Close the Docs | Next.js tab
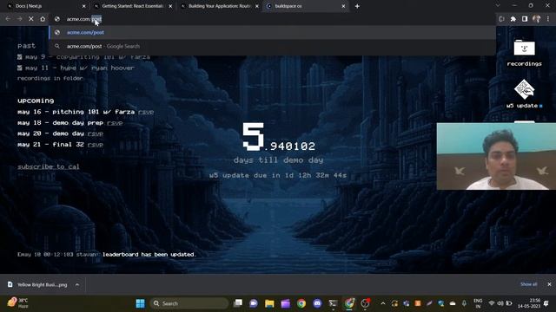Screen dimensions: 556x312 click(83, 6)
